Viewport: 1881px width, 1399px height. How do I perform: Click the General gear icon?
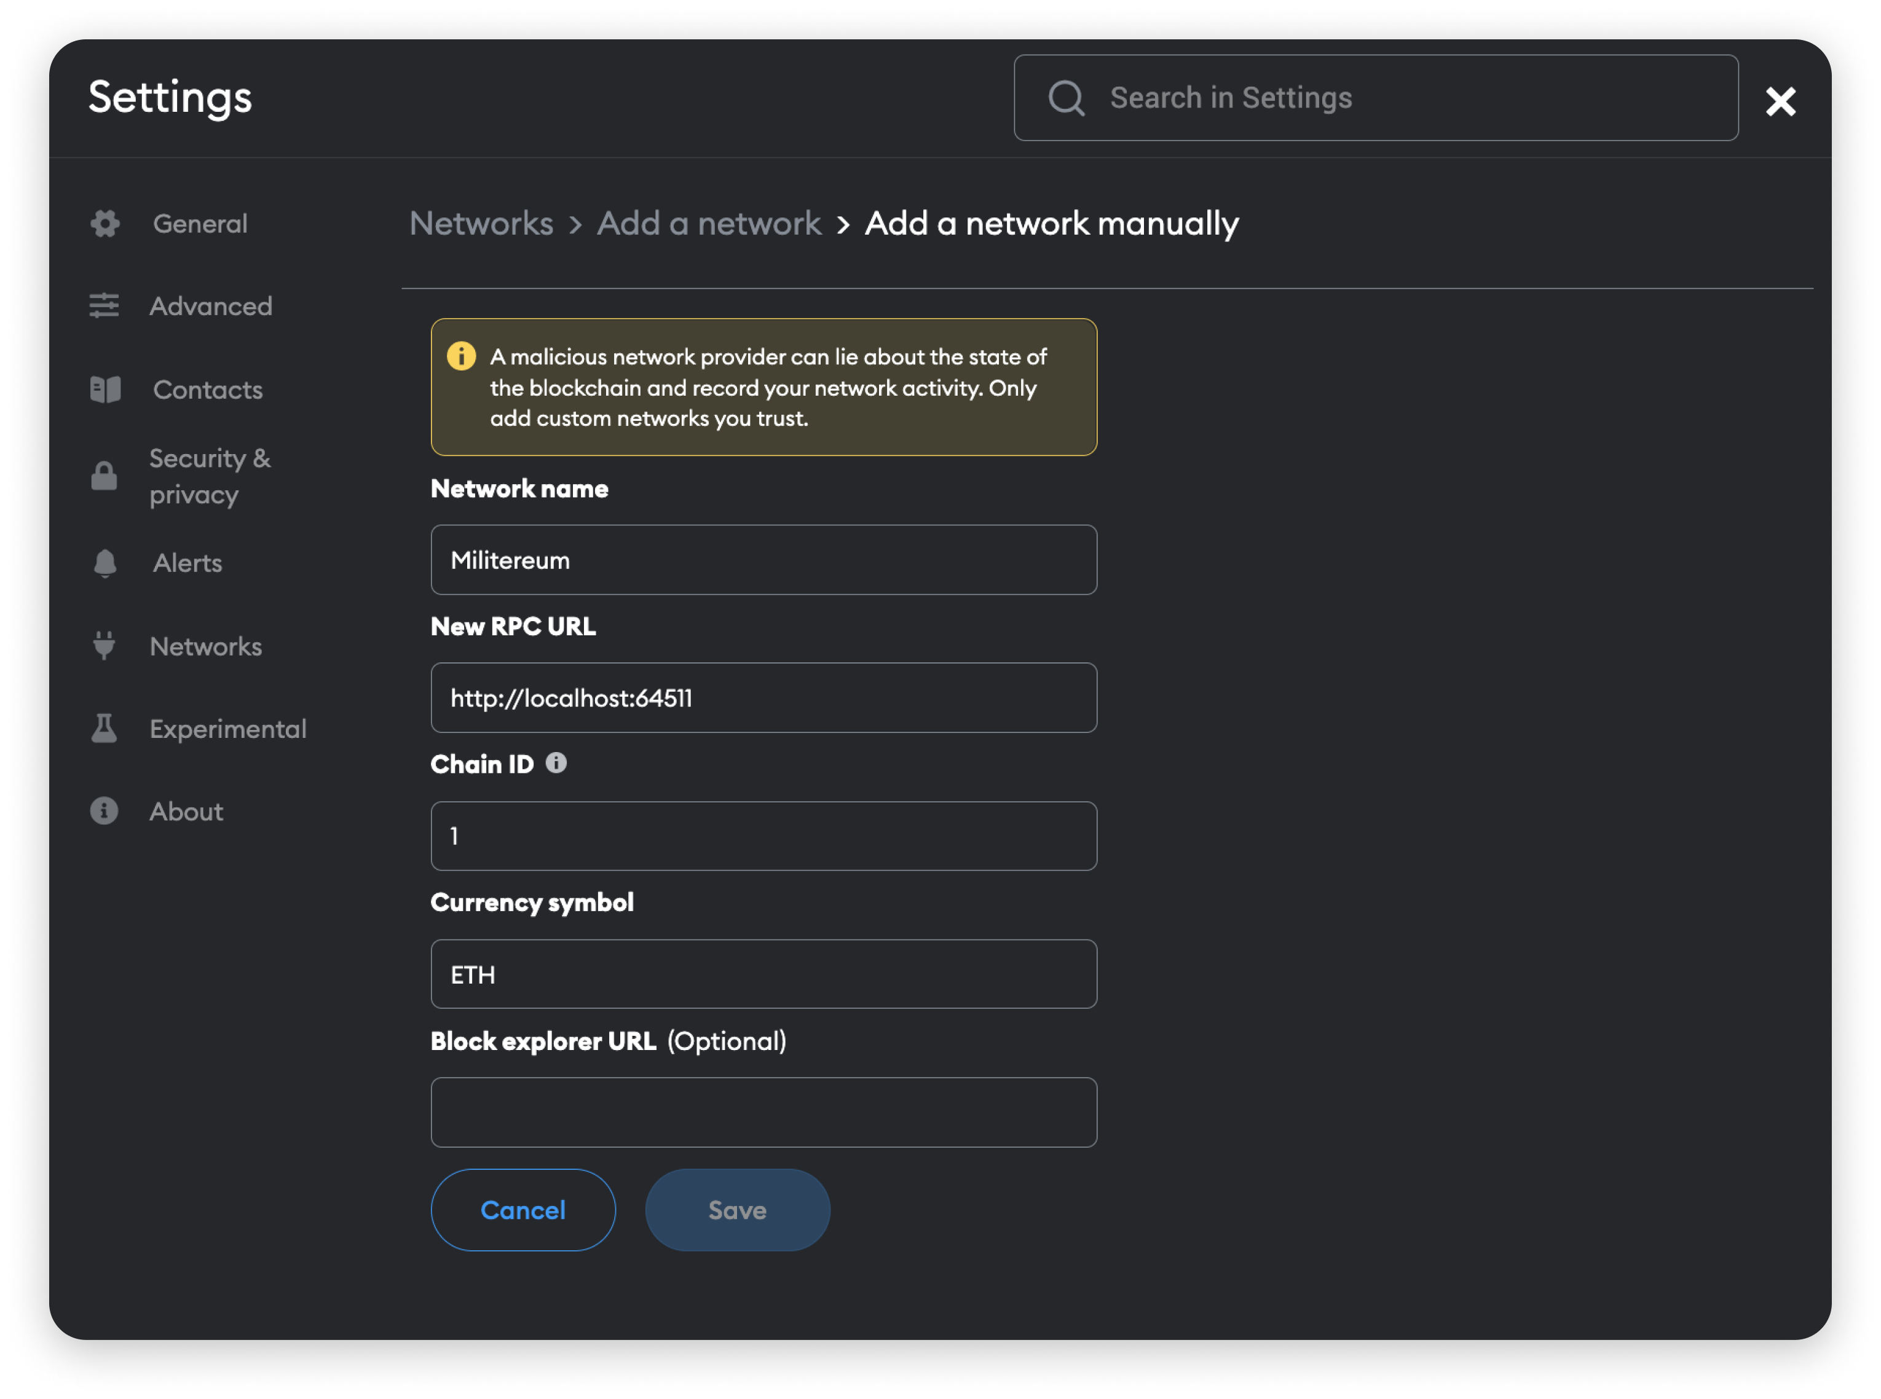click(x=105, y=224)
